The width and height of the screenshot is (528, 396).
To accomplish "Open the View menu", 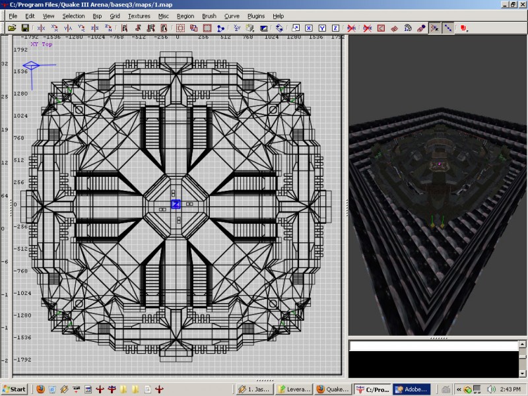I will 48,16.
